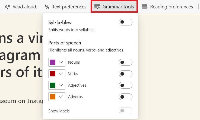200x120 pixels.
Task: Turn on Nouns highlighting
Action: [125, 62]
